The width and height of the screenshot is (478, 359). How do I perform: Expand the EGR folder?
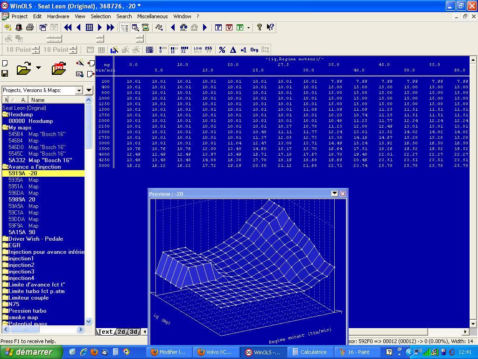5,245
